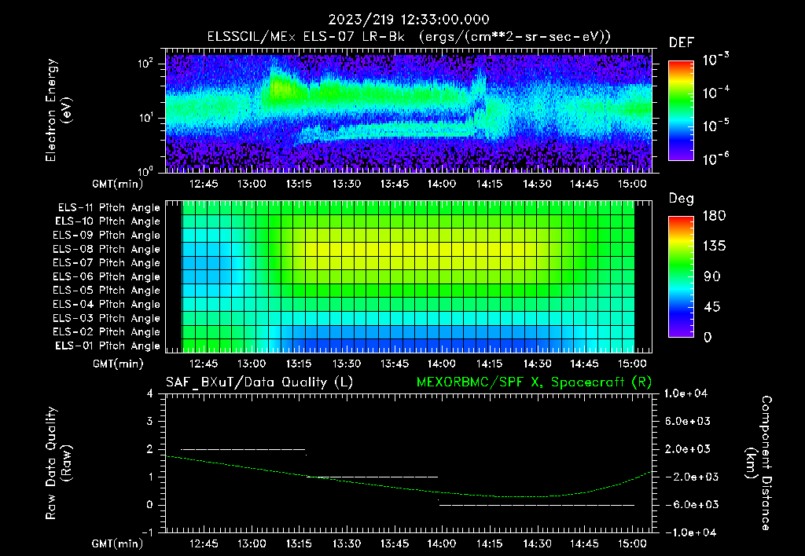Click the SAF_BXuT/Data Quality (L) legend
The width and height of the screenshot is (805, 556).
259,382
